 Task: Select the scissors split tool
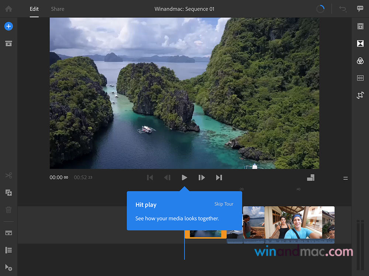[8, 175]
